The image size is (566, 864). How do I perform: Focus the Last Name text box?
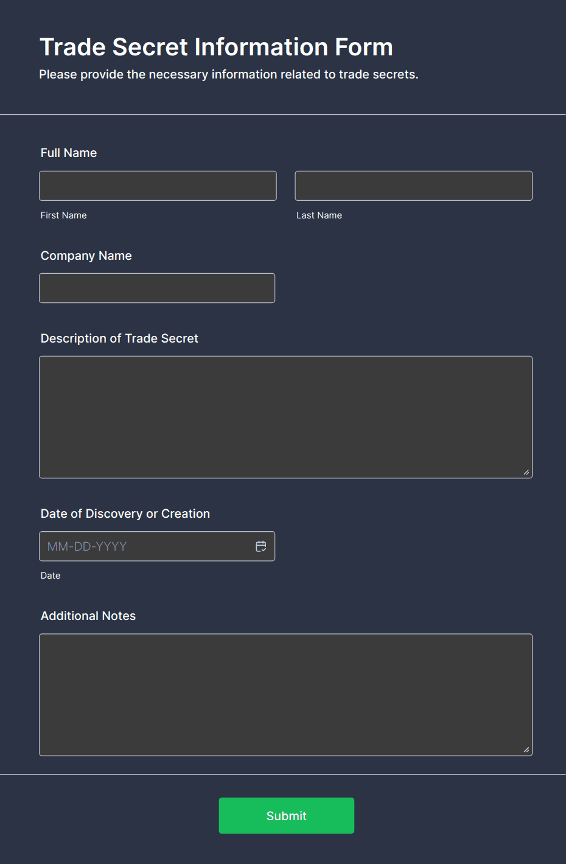point(413,186)
